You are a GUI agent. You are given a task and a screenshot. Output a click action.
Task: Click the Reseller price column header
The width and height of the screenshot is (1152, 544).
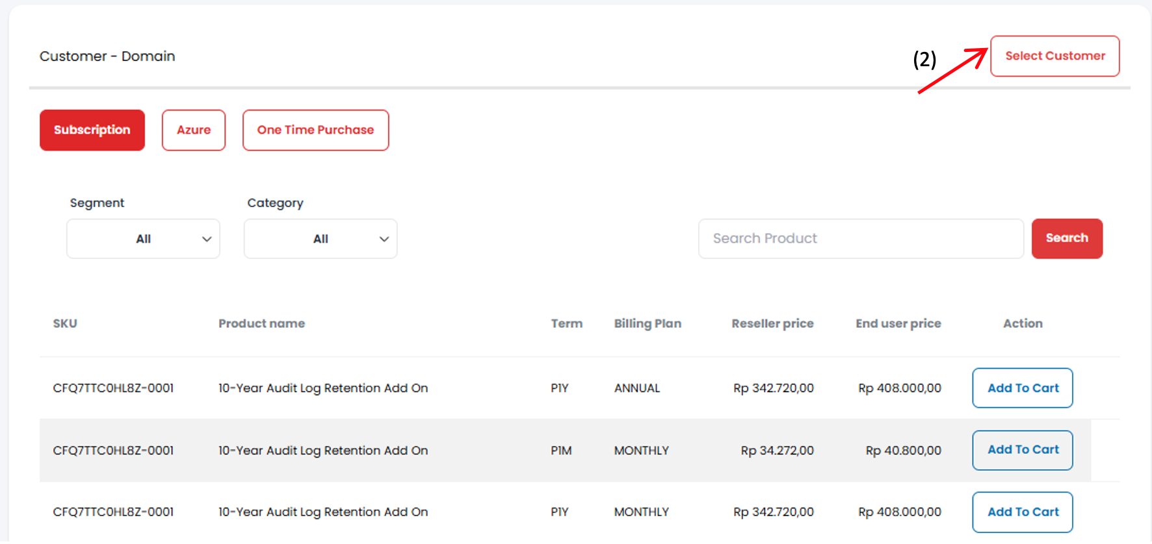(x=772, y=323)
